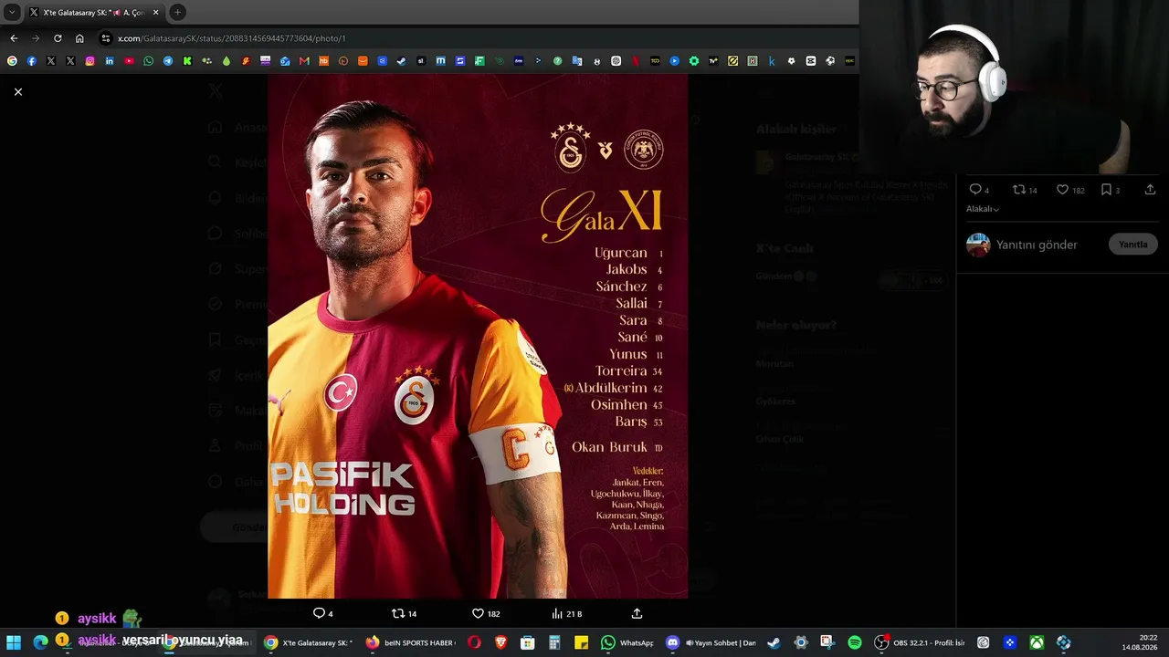Viewport: 1169px width, 657px height.
Task: Open the Netflix bookmark
Action: tap(636, 61)
